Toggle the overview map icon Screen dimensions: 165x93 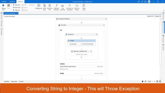[160, 81]
